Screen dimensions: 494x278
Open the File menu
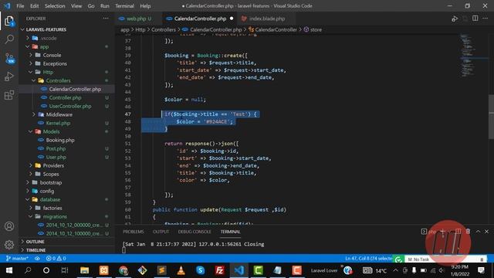click(20, 6)
